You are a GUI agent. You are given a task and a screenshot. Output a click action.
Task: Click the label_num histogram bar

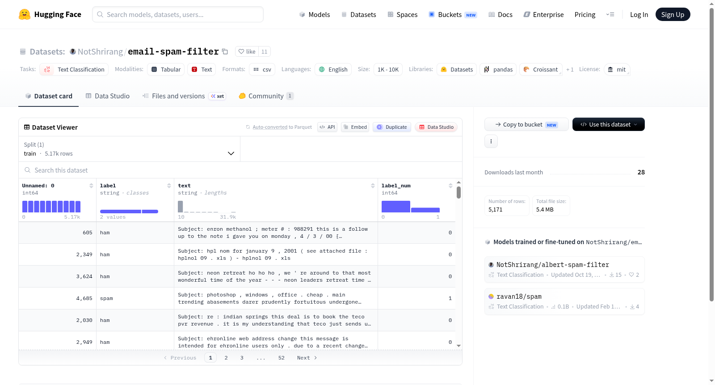tap(411, 207)
